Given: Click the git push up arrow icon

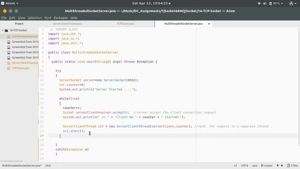Looking at the screenshot, I should (282, 166).
